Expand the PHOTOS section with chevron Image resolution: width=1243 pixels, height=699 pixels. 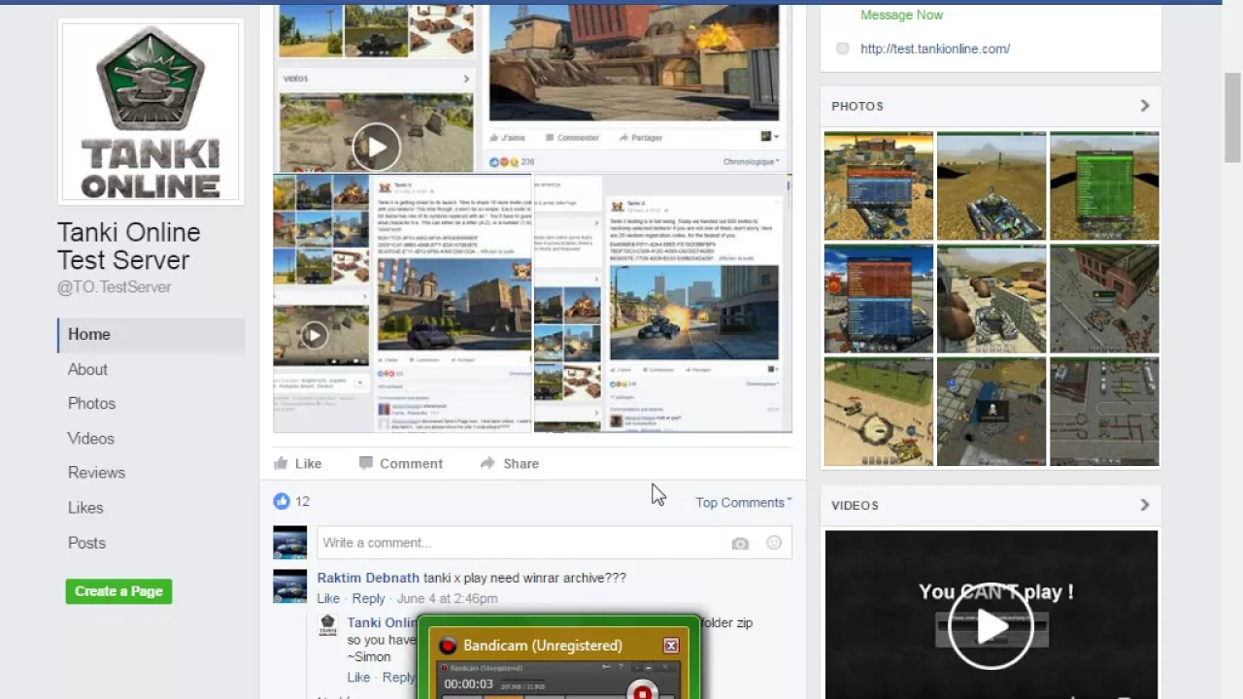(x=1144, y=106)
